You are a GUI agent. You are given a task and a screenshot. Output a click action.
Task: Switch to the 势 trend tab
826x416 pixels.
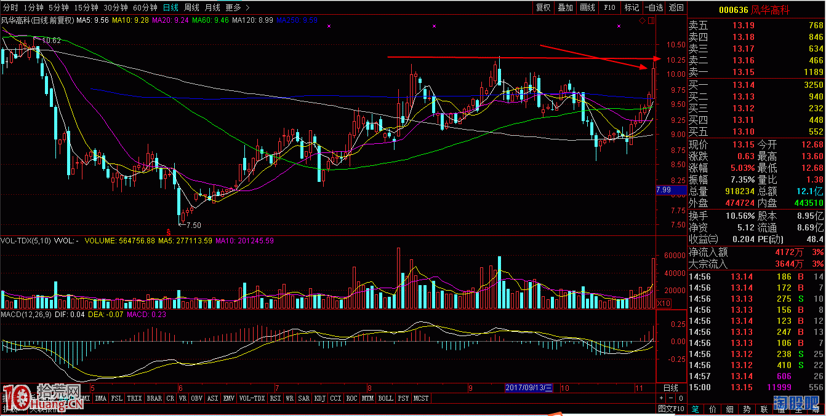pyautogui.click(x=747, y=409)
